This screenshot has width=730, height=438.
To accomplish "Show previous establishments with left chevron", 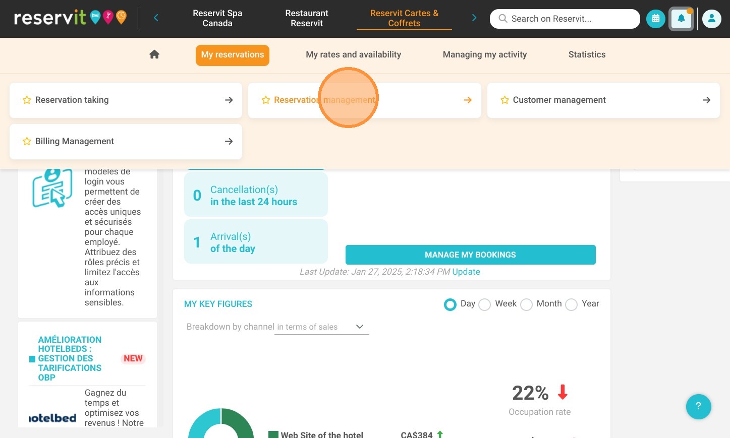I will coord(156,18).
